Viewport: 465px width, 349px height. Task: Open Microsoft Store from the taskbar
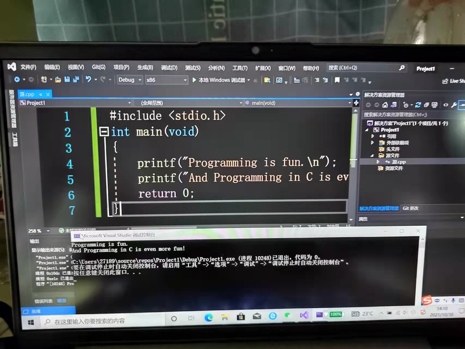(x=241, y=317)
